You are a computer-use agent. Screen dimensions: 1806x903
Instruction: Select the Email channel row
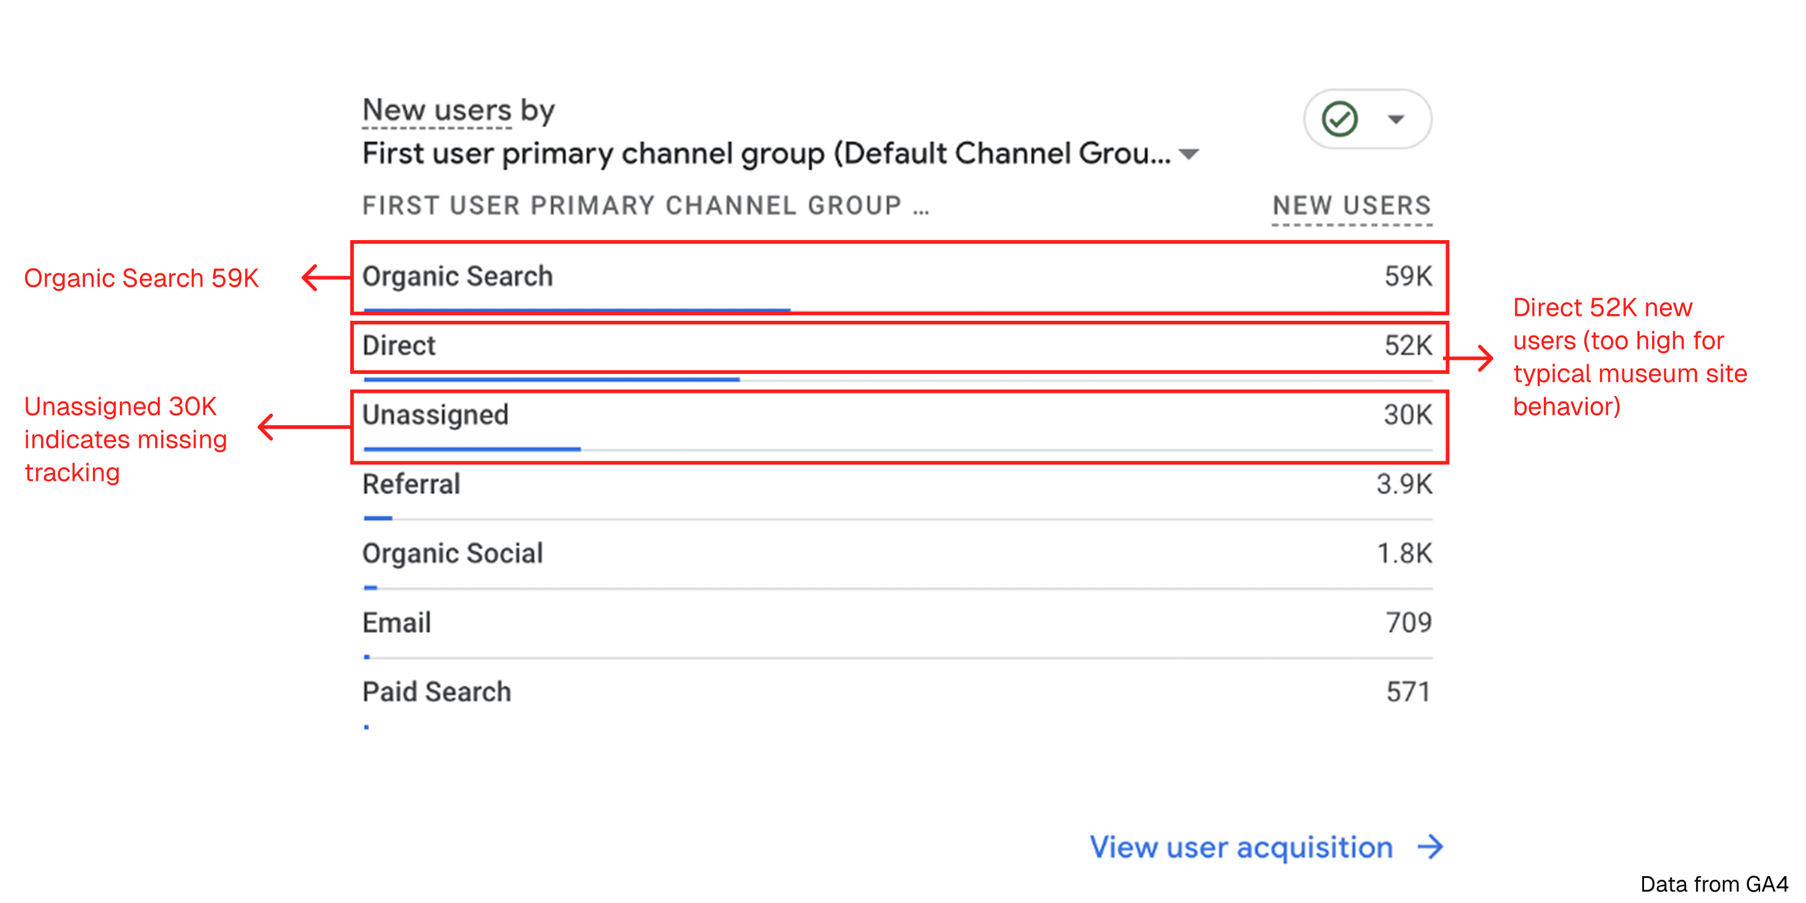(x=397, y=623)
